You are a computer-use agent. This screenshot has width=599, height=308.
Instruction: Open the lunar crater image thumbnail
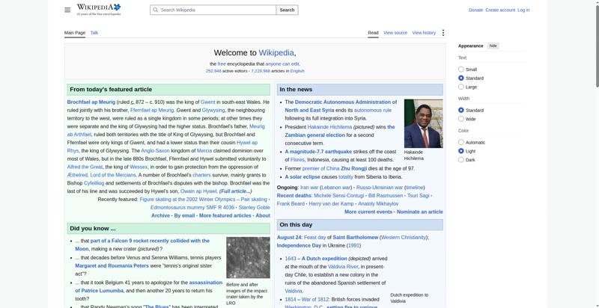(x=248, y=258)
